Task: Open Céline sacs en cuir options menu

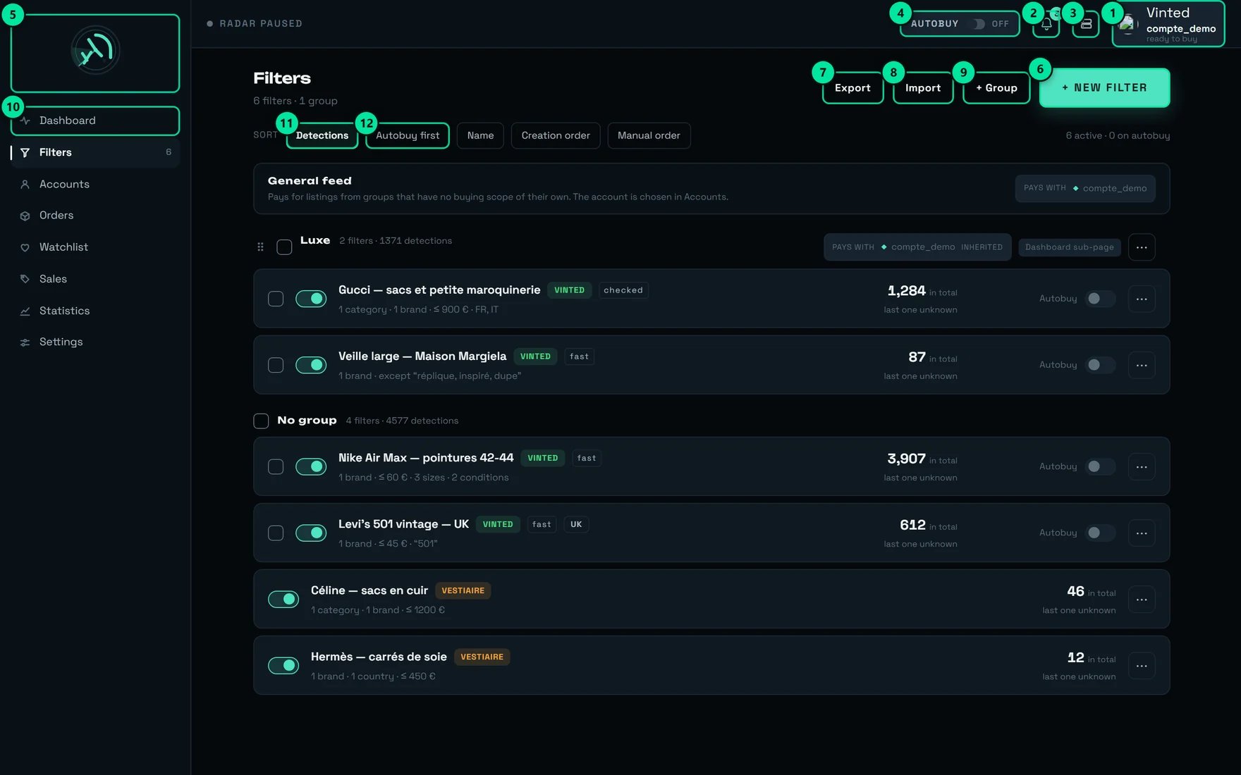Action: 1142,600
